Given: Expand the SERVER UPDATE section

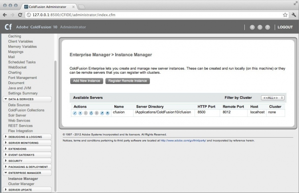Looking at the screenshot, I should (27, 190).
